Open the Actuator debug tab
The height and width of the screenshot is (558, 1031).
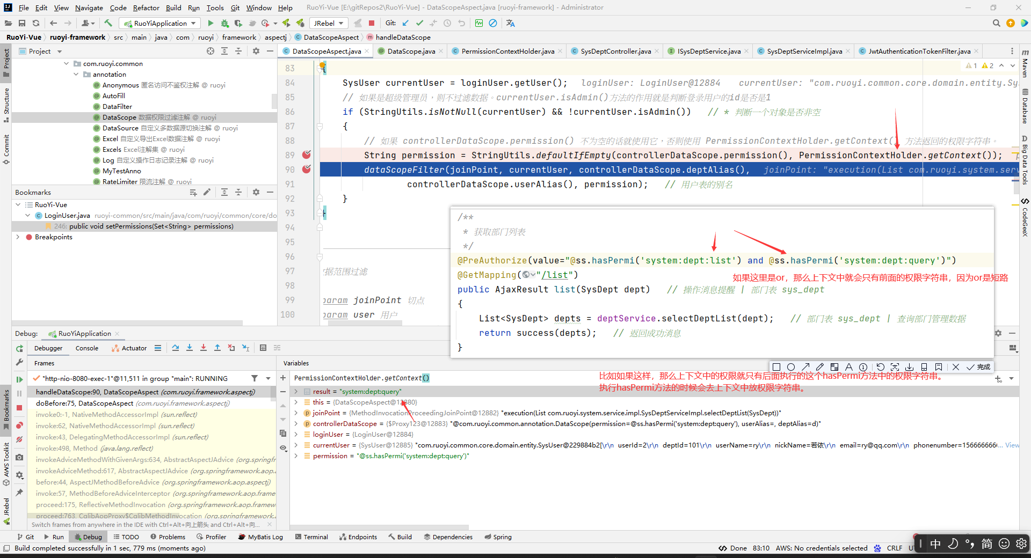(x=129, y=348)
